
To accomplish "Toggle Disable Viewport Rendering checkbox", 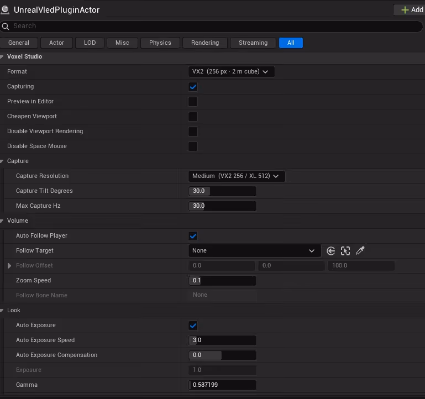I will point(193,132).
